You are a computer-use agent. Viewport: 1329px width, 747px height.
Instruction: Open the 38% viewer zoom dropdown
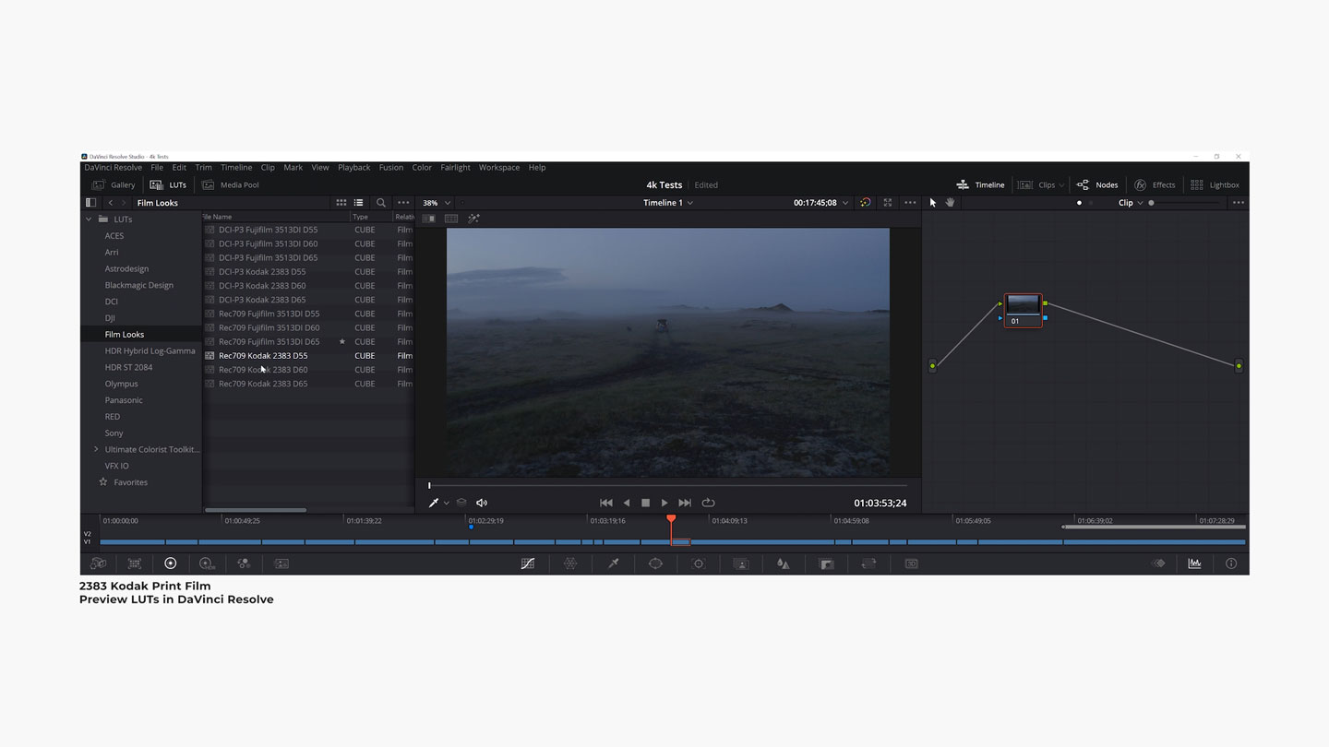437,203
